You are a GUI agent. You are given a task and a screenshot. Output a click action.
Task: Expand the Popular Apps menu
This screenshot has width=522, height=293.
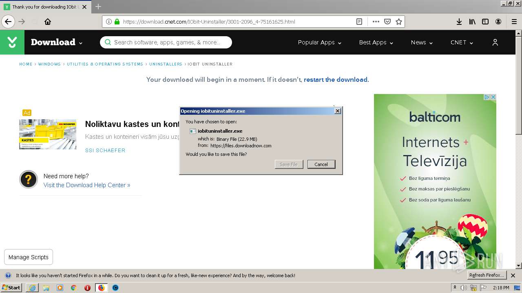point(320,42)
